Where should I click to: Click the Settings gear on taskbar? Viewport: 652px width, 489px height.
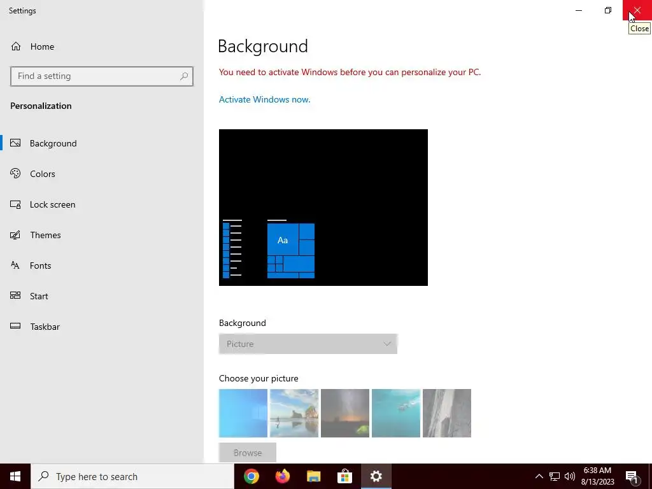(x=376, y=476)
